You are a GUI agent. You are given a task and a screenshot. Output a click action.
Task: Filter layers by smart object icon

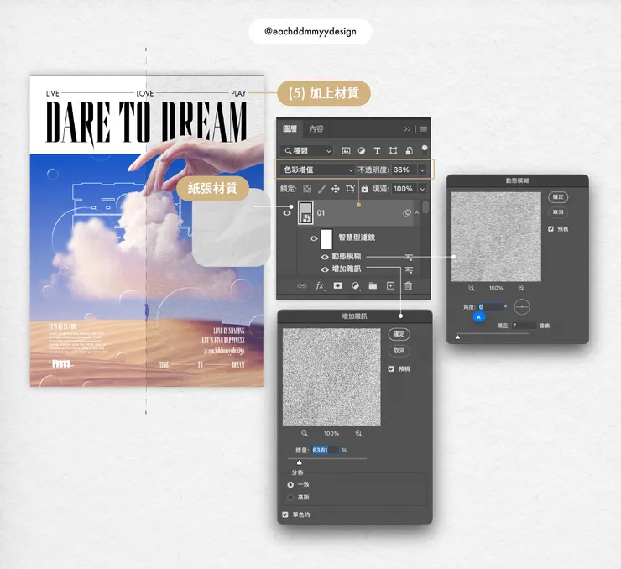pyautogui.click(x=410, y=150)
